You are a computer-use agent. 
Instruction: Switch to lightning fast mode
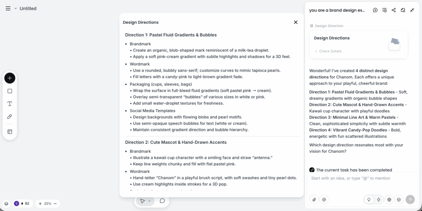[x=378, y=199]
